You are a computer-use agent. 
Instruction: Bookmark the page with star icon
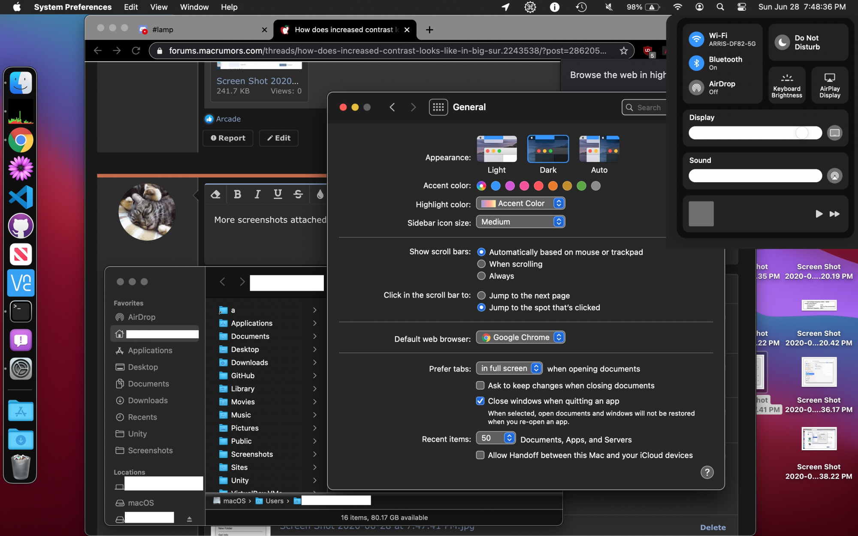click(624, 51)
